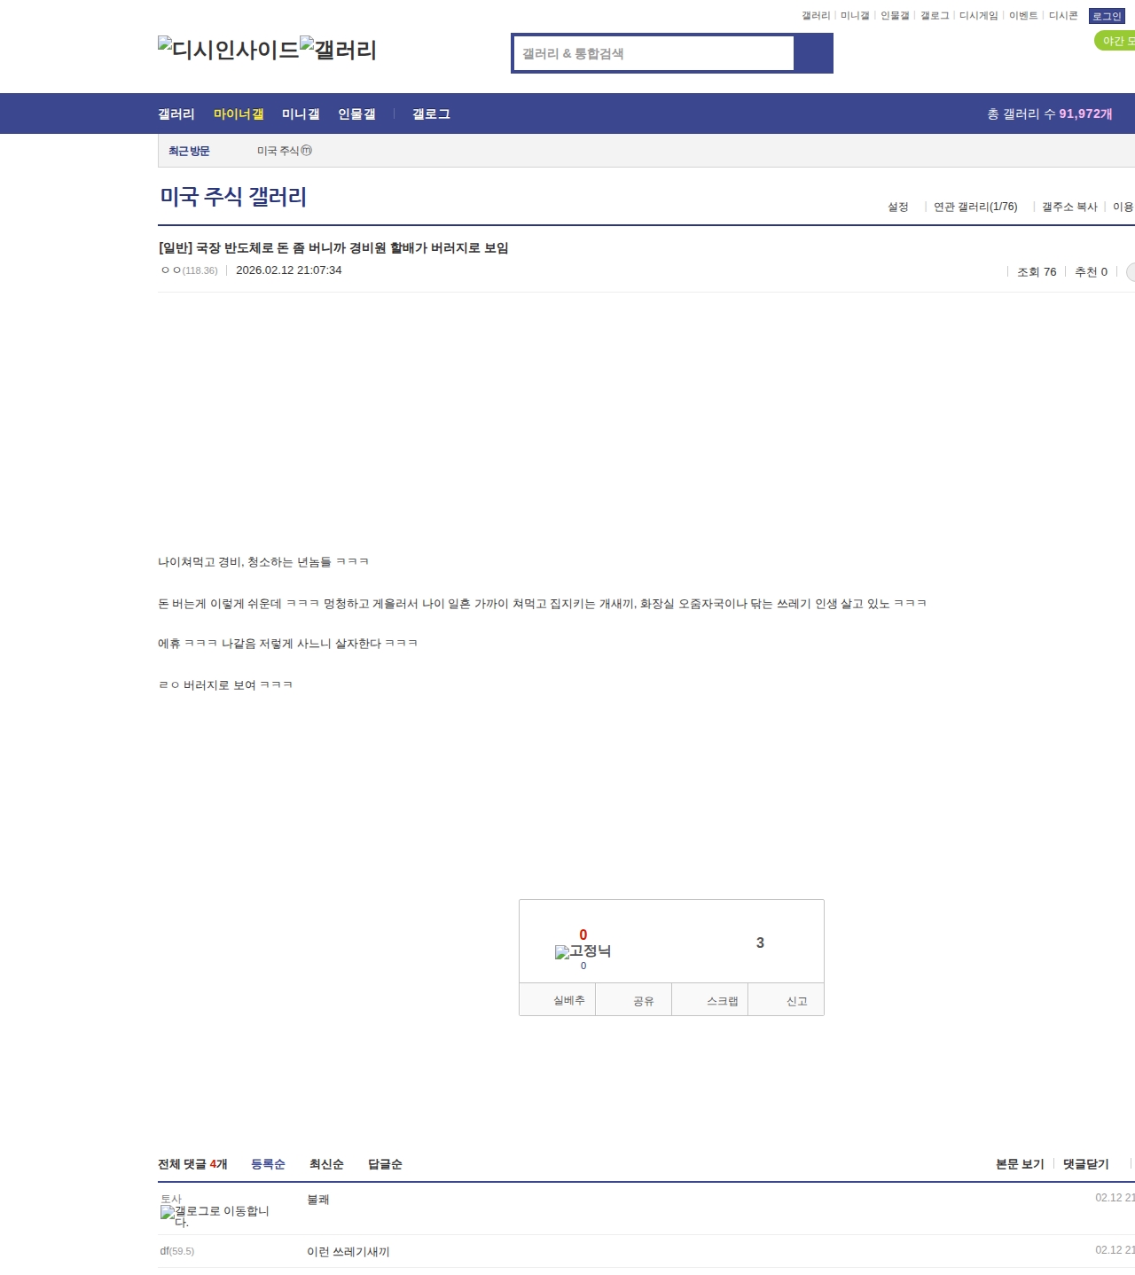Open the 미국 주식 갤러리 title heading
This screenshot has width=1135, height=1275.
tap(233, 197)
